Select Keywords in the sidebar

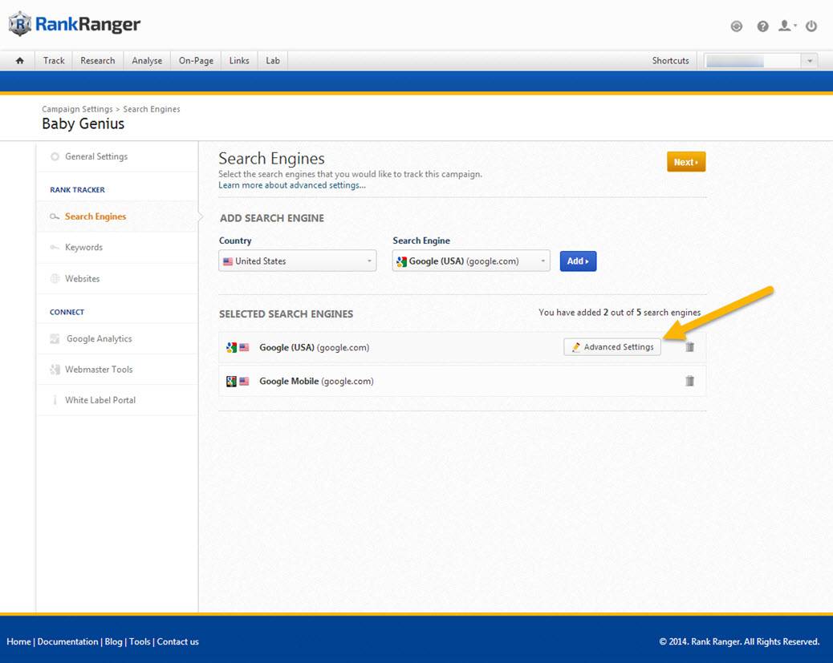pos(83,248)
